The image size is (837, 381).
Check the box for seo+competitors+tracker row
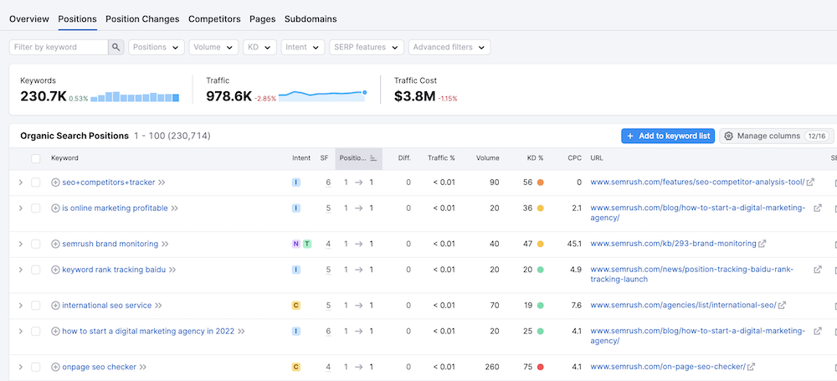coord(36,183)
